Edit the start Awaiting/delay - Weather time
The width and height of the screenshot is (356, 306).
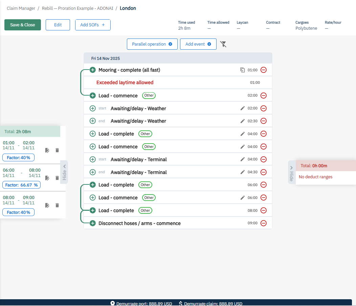point(243,108)
